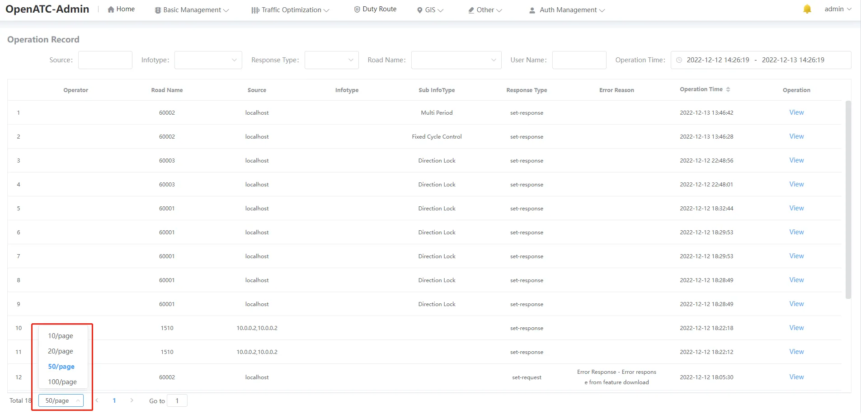Viewport: 861px width, 414px height.
Task: Click the Error Response reason text
Action: (616, 377)
